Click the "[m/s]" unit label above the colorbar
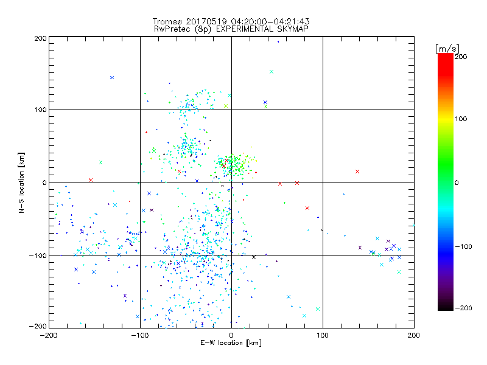Image resolution: width=487 pixels, height=365 pixels. click(x=447, y=49)
